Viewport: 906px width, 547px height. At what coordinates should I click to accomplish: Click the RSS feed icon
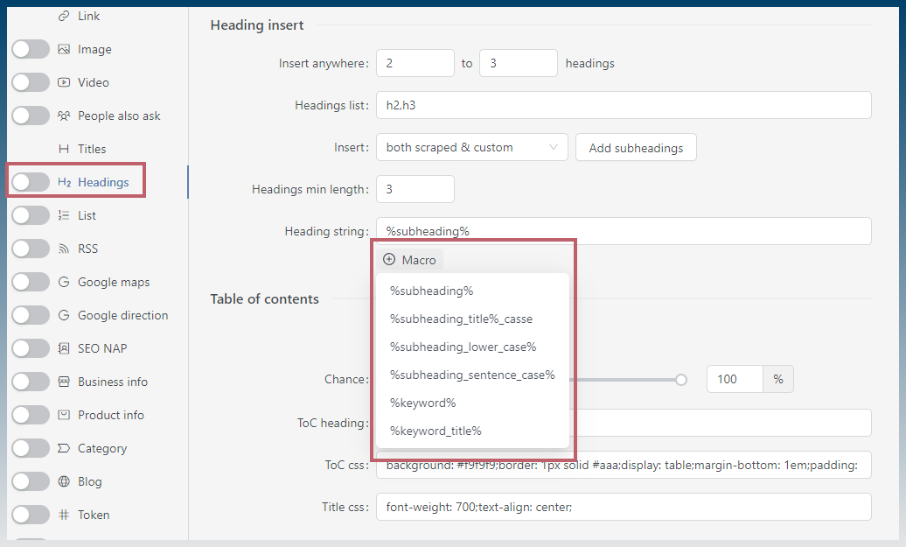point(64,249)
